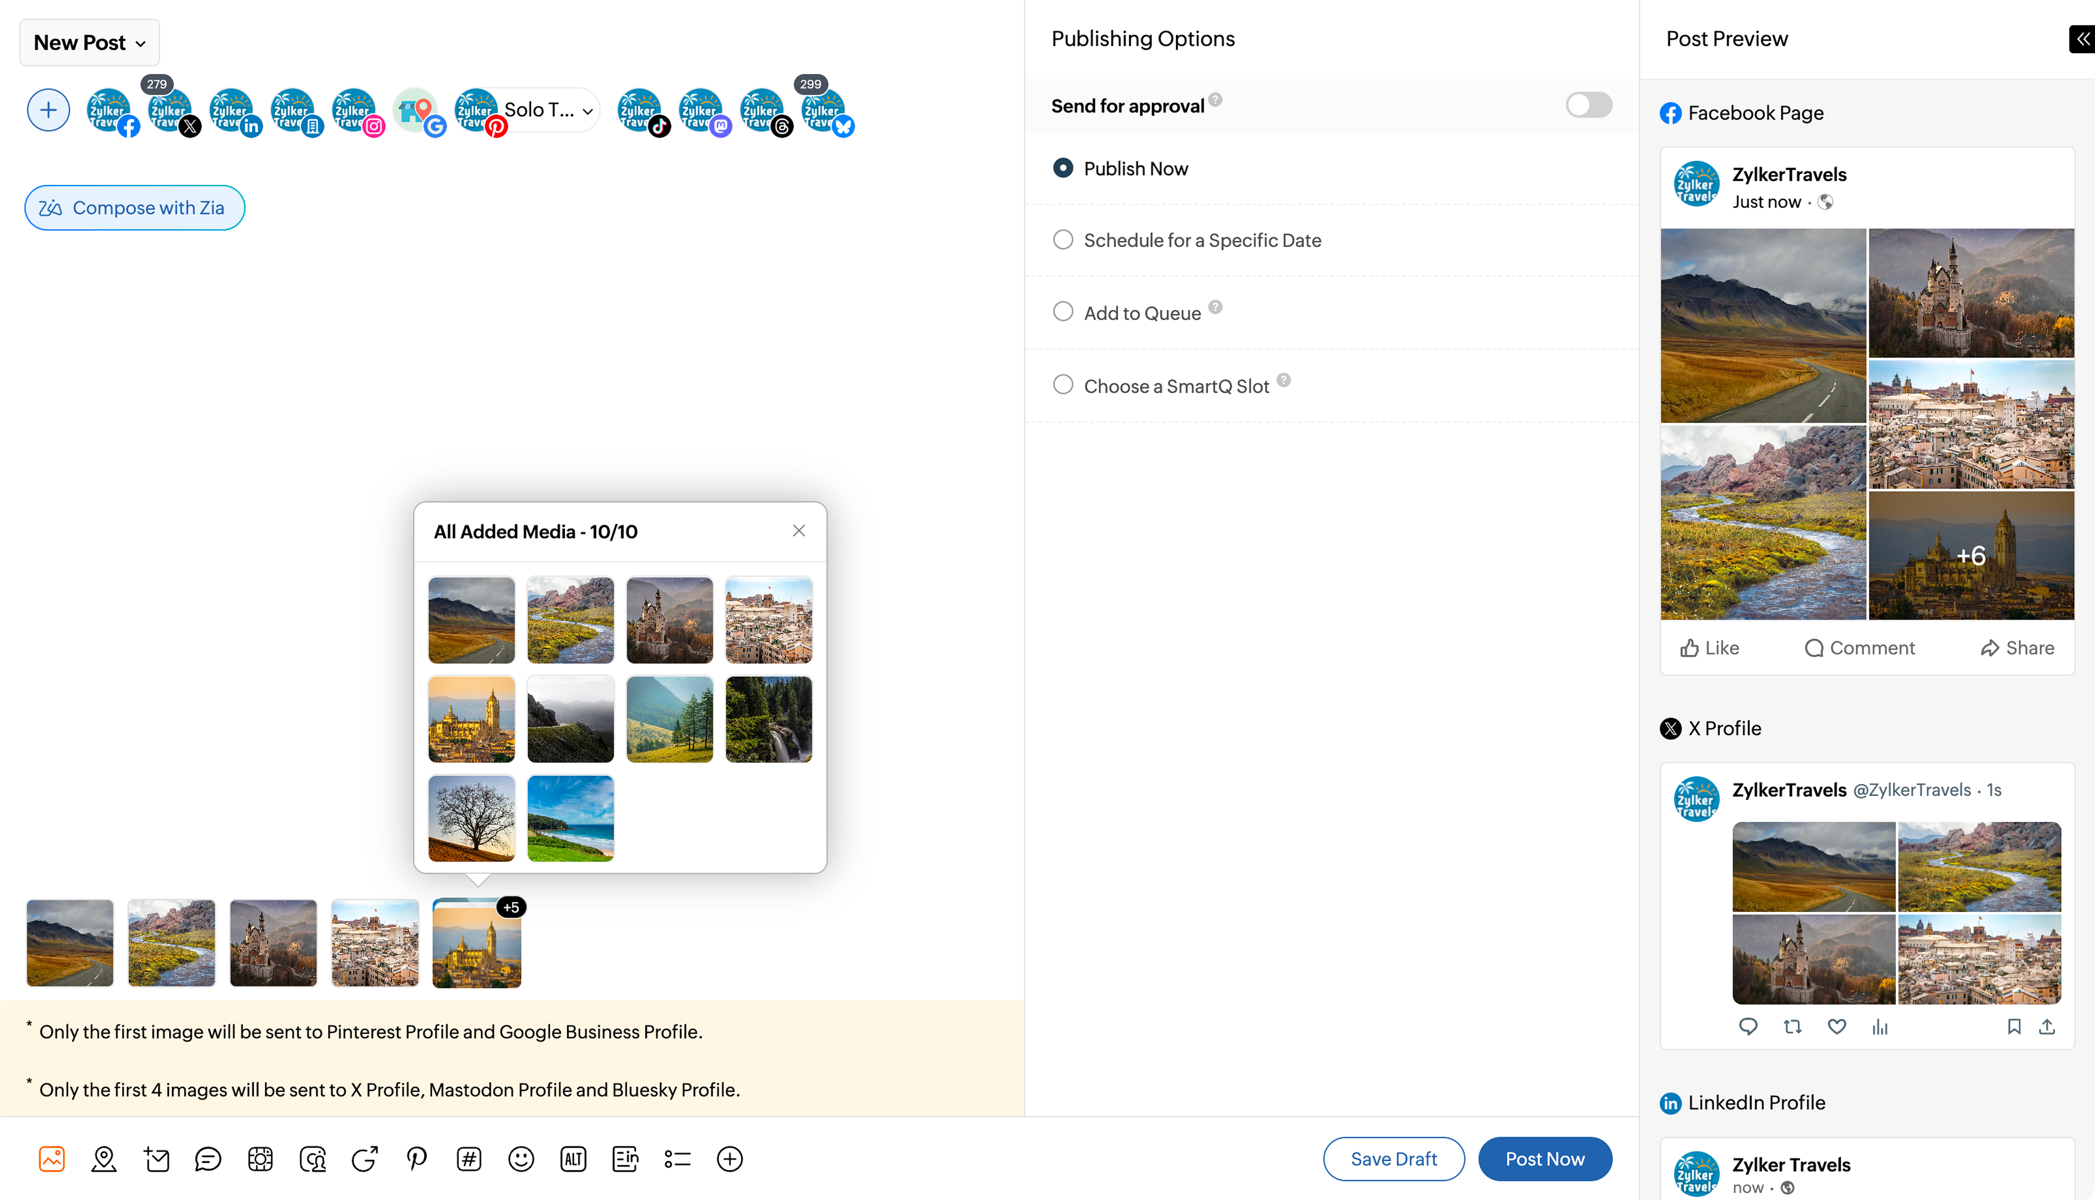The height and width of the screenshot is (1200, 2095).
Task: Click the Post Now button
Action: pos(1545,1159)
